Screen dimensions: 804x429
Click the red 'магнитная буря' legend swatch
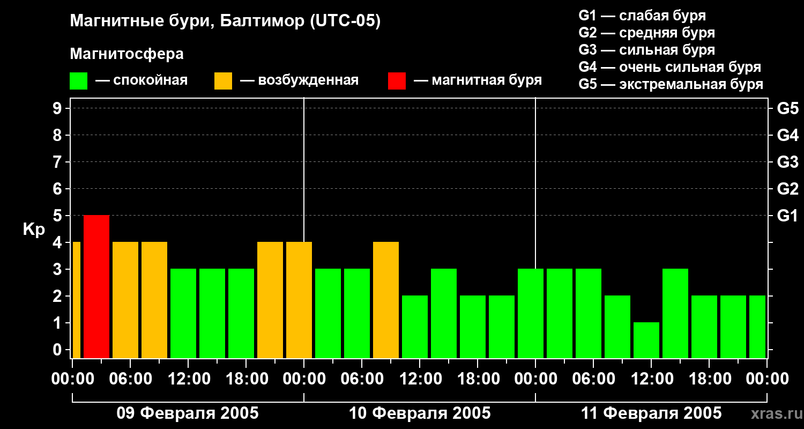[x=397, y=81]
